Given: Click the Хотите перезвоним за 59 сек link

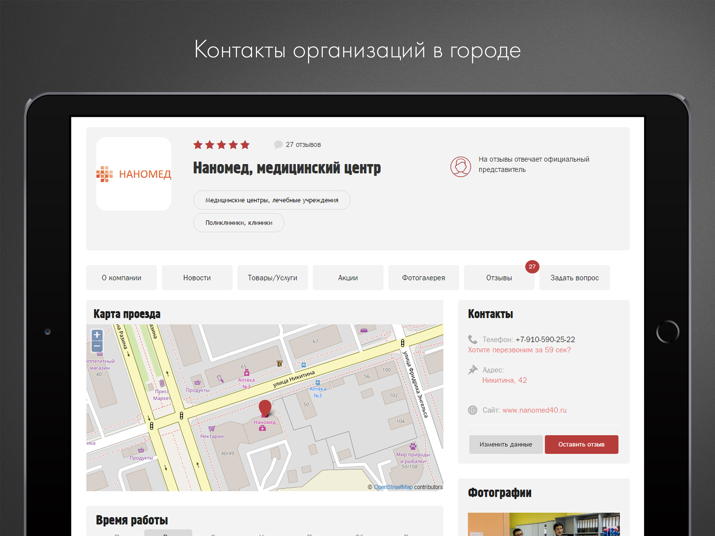Looking at the screenshot, I should [519, 350].
